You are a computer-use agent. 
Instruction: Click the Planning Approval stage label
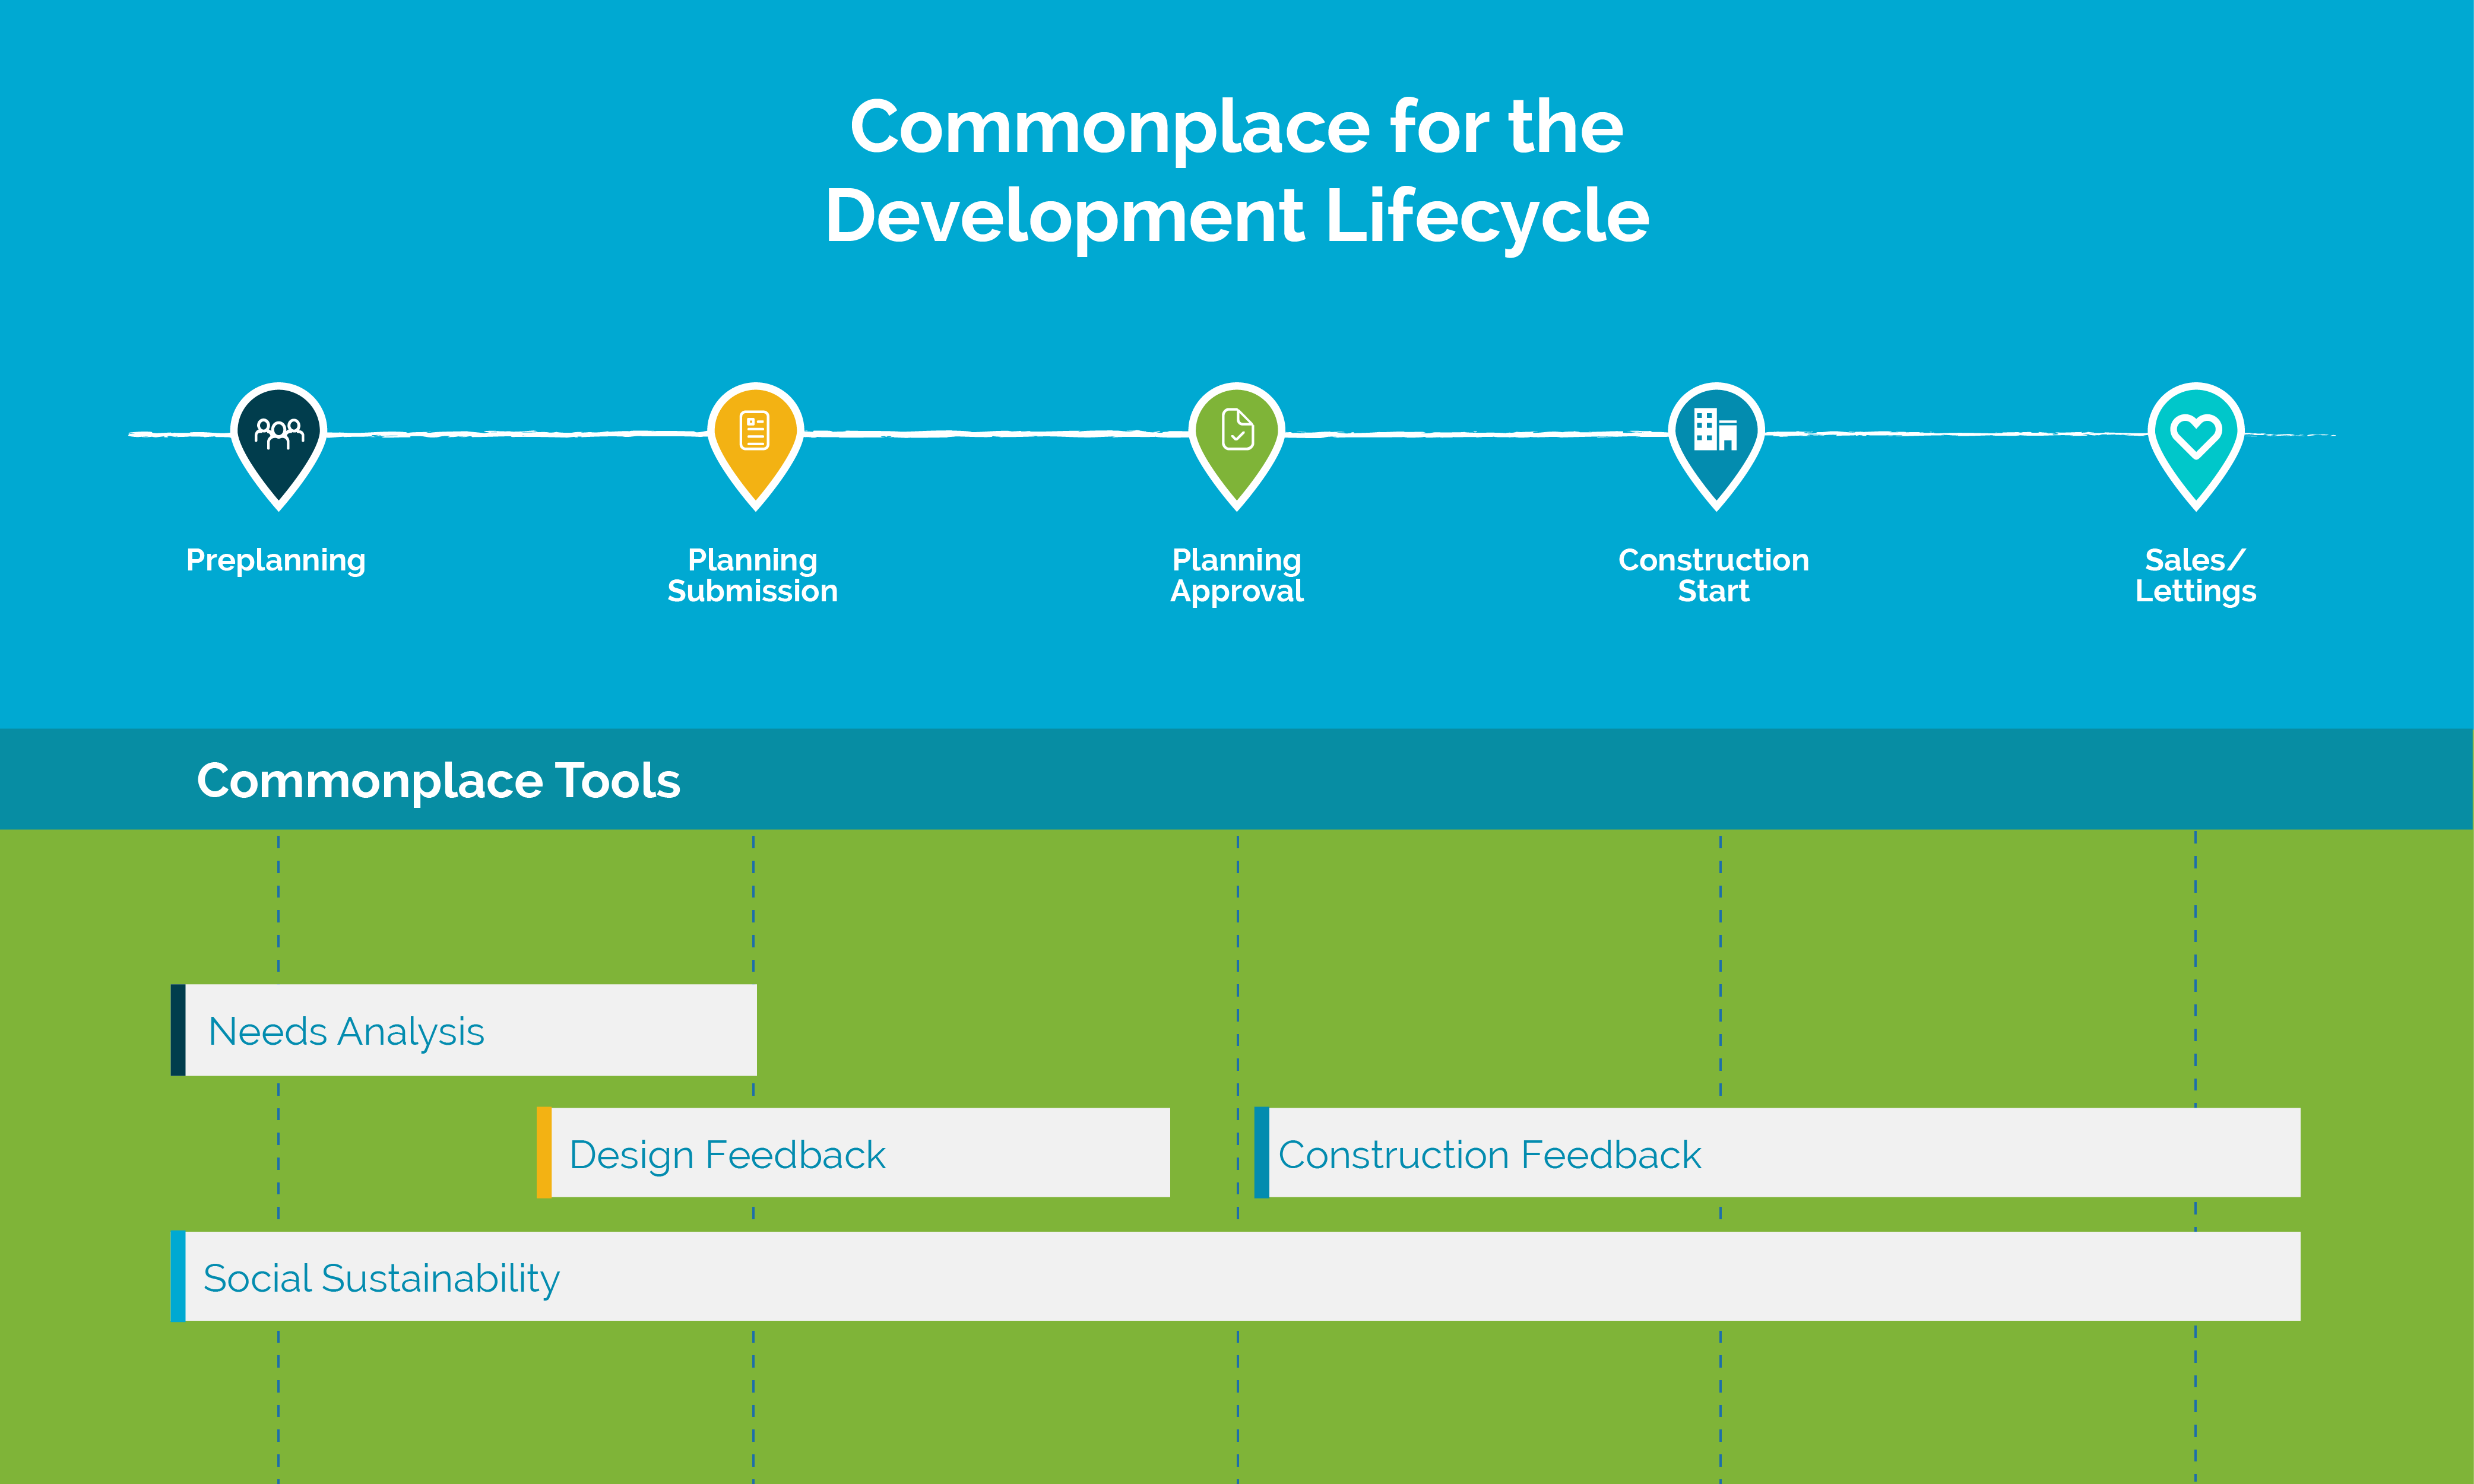(1237, 576)
